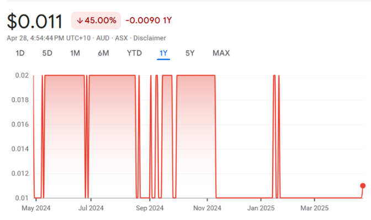Screen dimensions: 371x220
Task: Click the 0.018 y-axis label
Action: coord(20,100)
